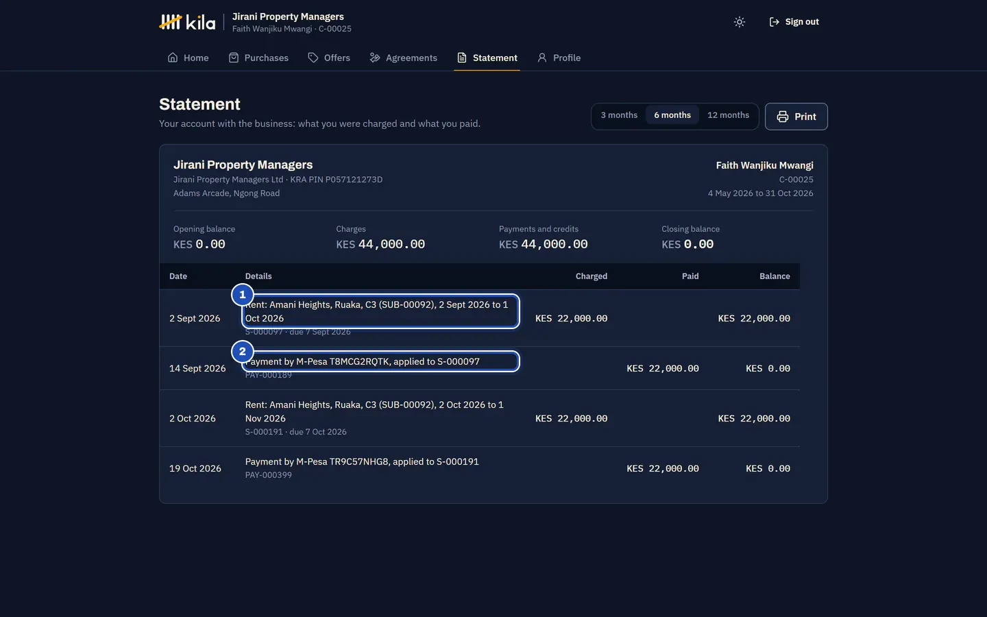Screen dimensions: 987x617
Task: Click the rent entry for 2 Sept 2026
Action: click(380, 311)
